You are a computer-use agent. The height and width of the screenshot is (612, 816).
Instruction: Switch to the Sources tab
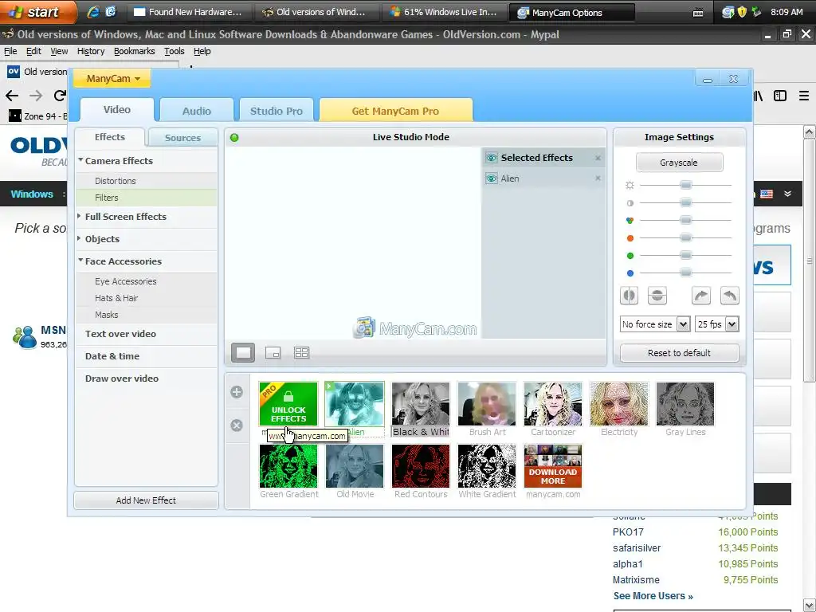pos(182,137)
